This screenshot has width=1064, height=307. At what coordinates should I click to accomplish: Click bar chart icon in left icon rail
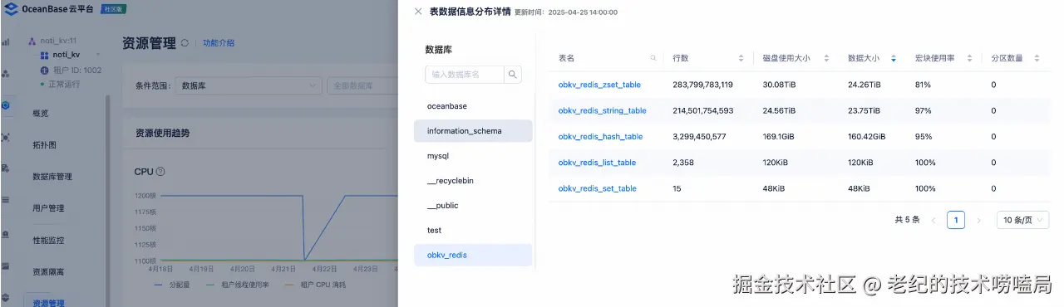pyautogui.click(x=6, y=41)
